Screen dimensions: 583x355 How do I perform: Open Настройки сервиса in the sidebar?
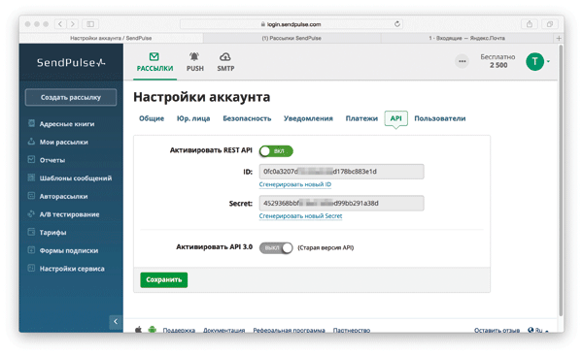[72, 269]
